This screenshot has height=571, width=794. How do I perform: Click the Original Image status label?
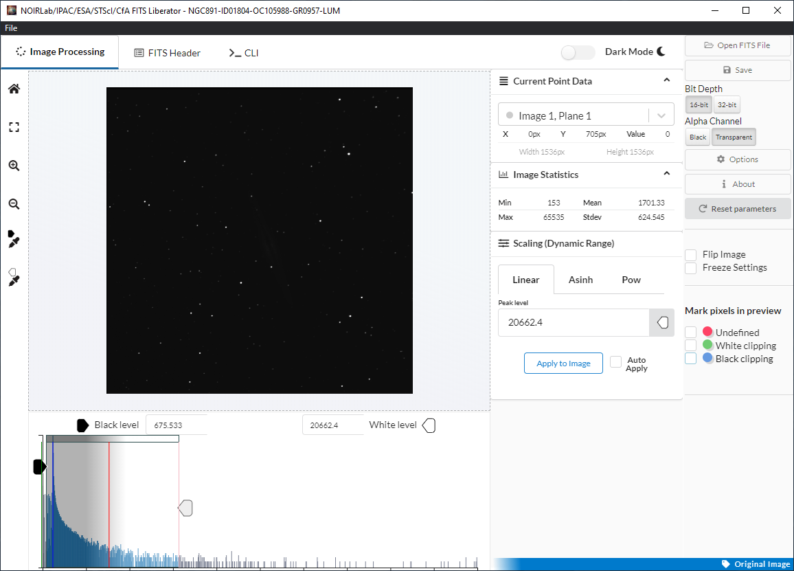click(x=762, y=564)
